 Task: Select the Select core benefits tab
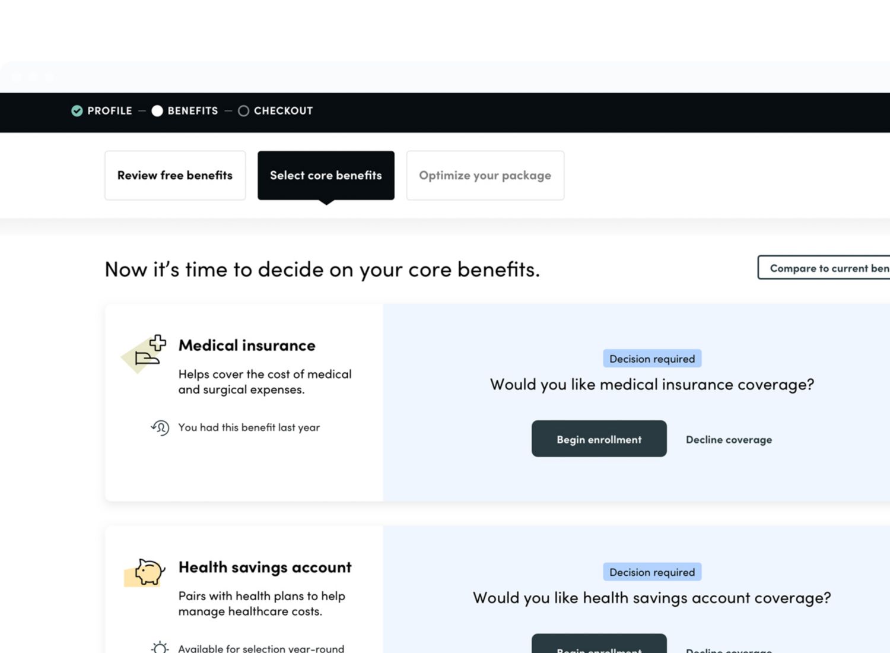click(x=326, y=176)
